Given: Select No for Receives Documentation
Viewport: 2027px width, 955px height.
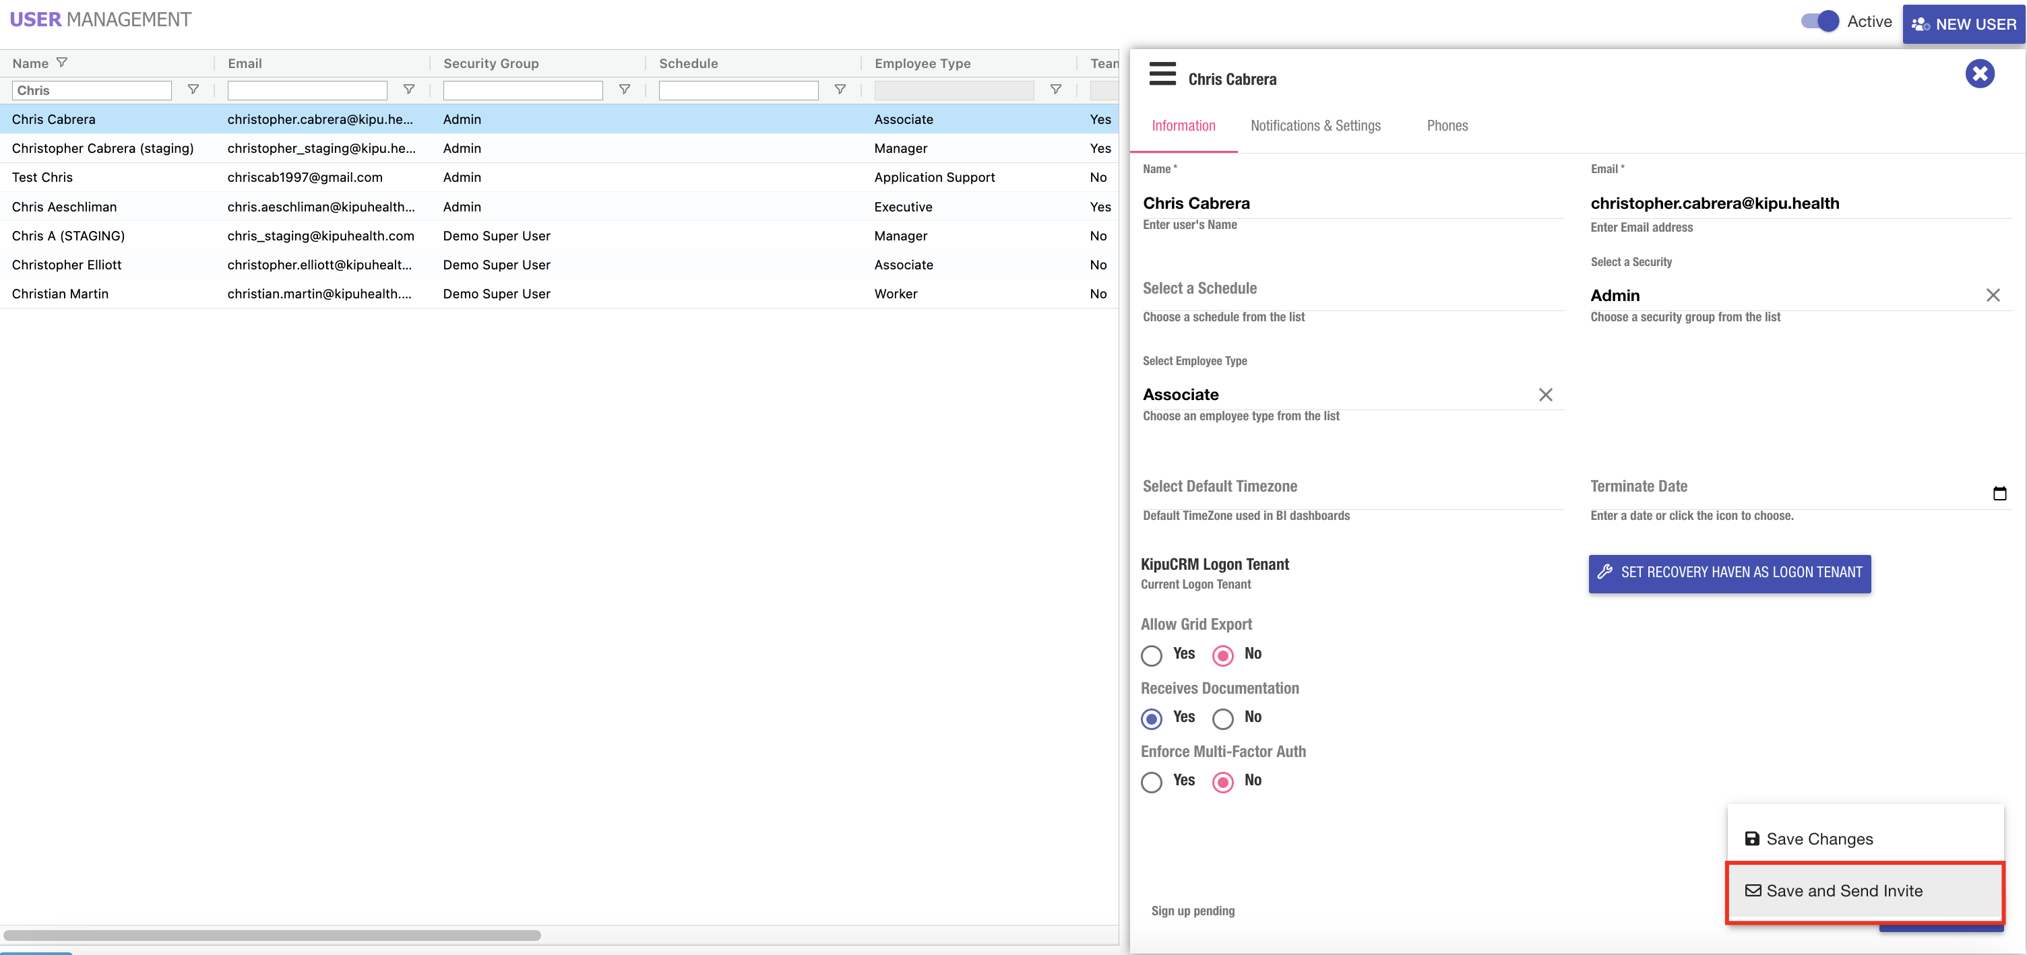Looking at the screenshot, I should (x=1222, y=718).
